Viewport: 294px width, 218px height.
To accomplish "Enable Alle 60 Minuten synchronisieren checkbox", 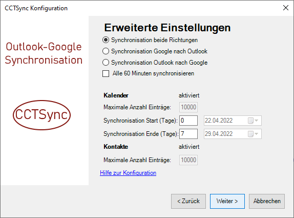I will click(x=106, y=73).
